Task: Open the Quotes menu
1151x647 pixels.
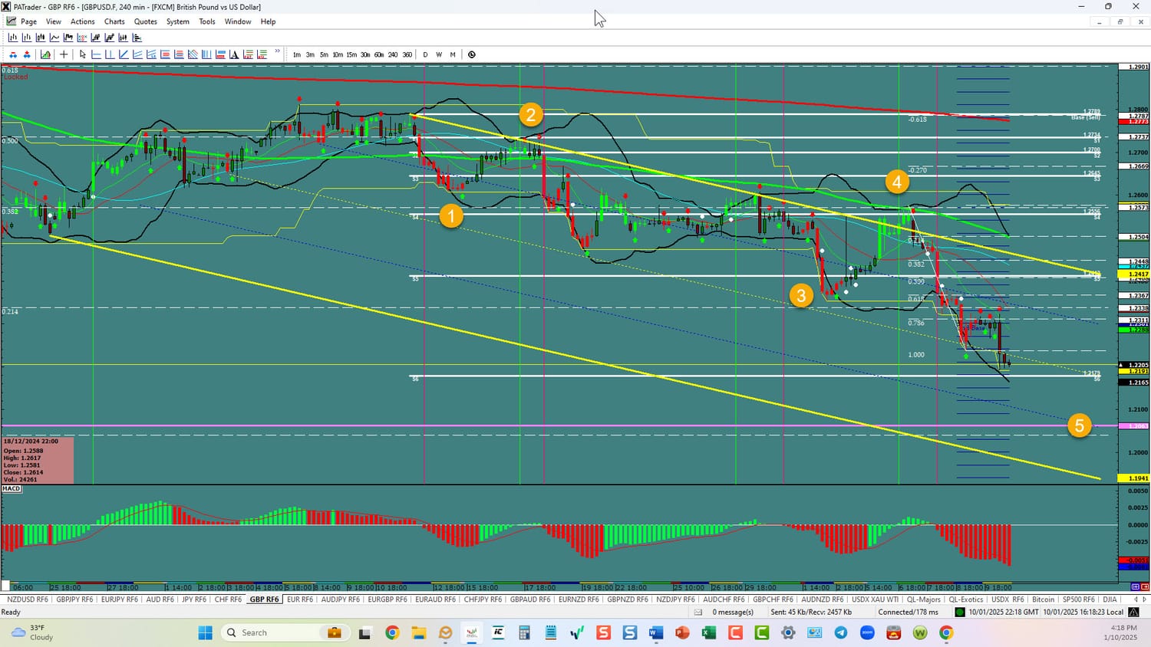Action: point(146,21)
